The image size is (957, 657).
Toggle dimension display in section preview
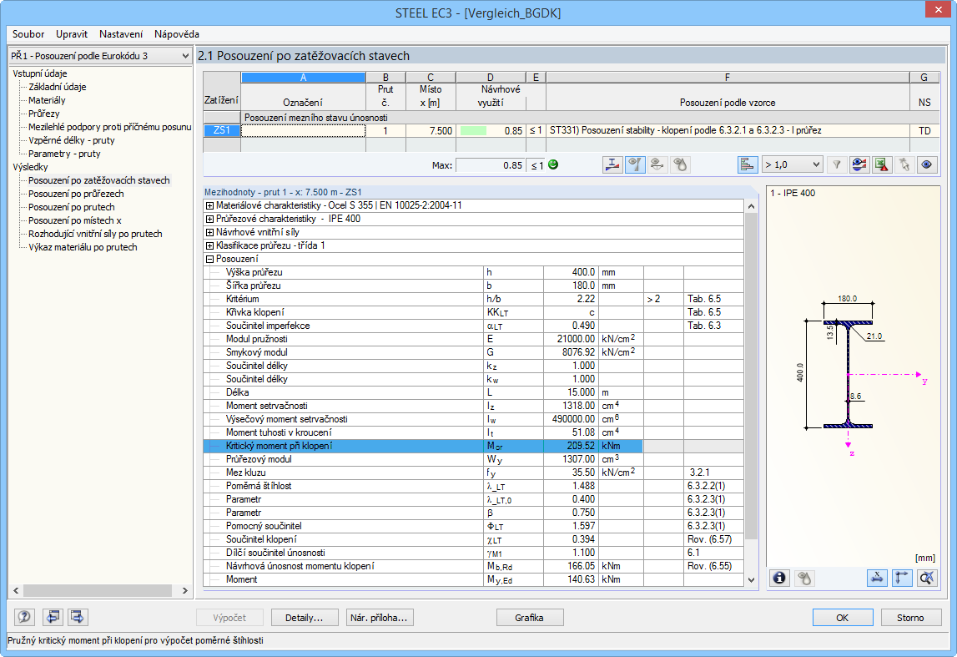[877, 578]
